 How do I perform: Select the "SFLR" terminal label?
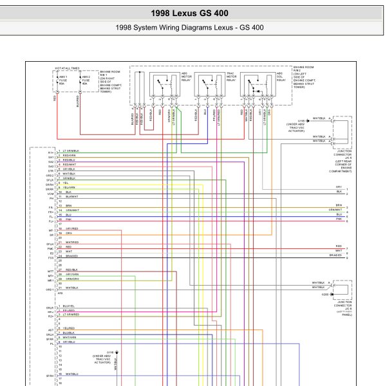[x=50, y=180]
